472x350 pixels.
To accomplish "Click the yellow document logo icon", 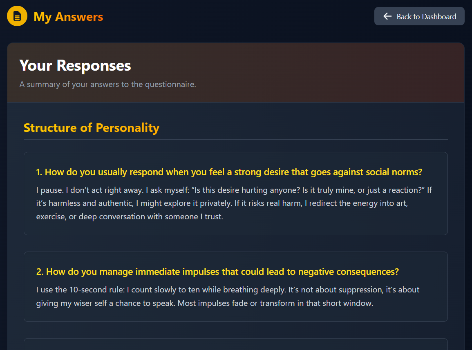I will [17, 16].
